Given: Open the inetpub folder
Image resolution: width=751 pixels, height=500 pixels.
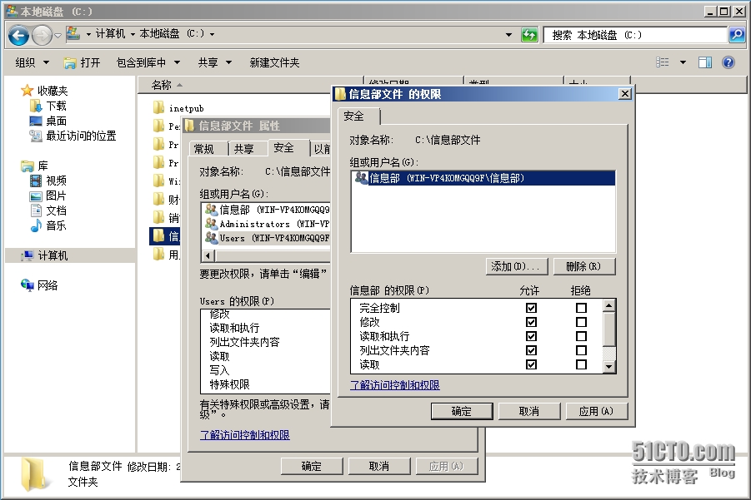Looking at the screenshot, I should tap(186, 107).
